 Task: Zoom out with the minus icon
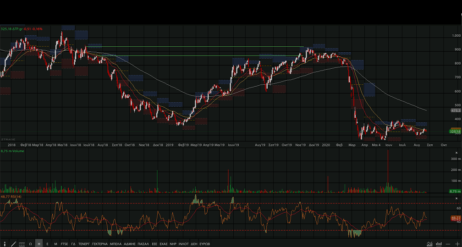pos(447,244)
